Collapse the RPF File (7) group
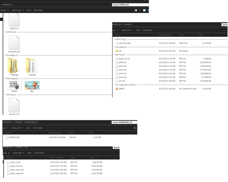 point(114,55)
